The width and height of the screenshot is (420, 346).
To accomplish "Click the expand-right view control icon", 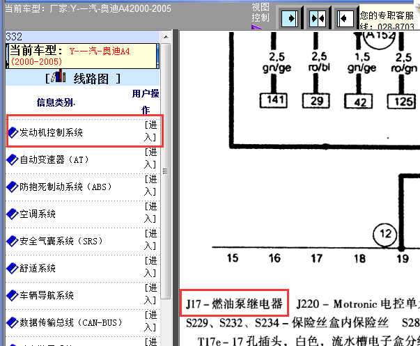I will click(293, 17).
